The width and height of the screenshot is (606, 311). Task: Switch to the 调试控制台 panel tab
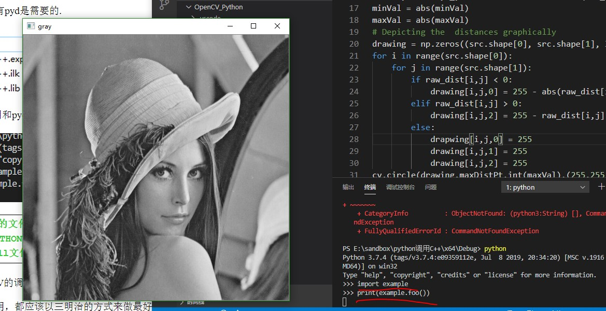coord(400,187)
